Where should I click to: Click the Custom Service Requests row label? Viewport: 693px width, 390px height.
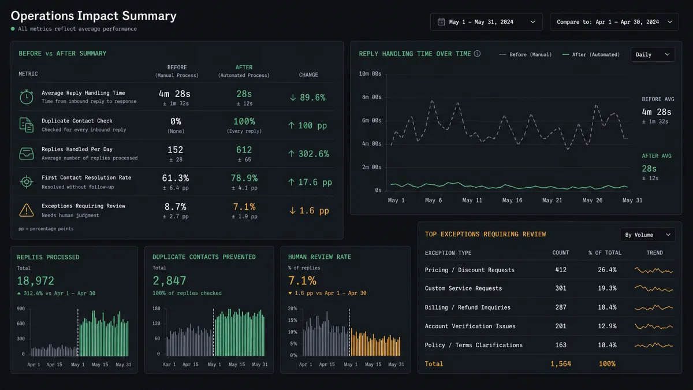pyautogui.click(x=463, y=288)
